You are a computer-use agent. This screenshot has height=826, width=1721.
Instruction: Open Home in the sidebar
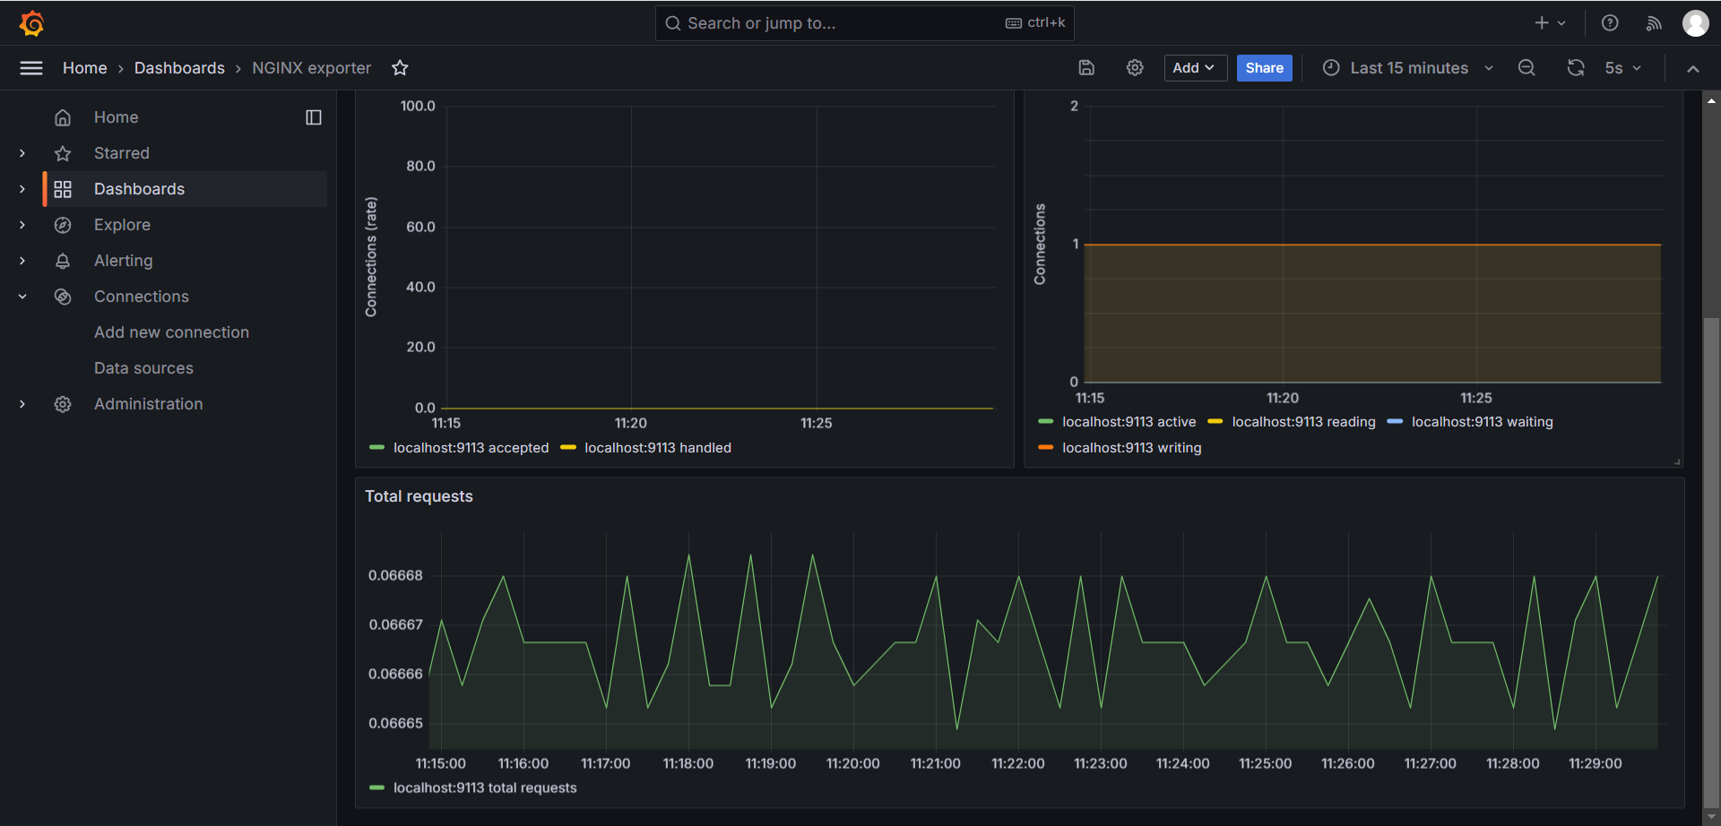click(116, 117)
